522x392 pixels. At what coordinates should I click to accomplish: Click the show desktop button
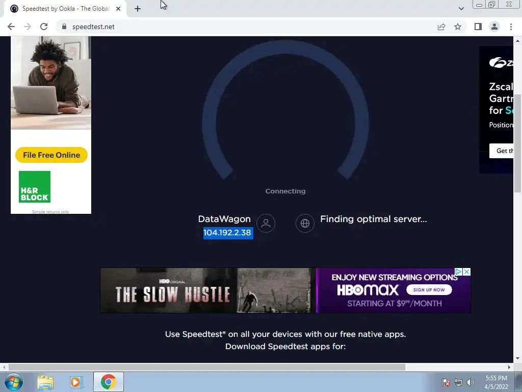(518, 382)
